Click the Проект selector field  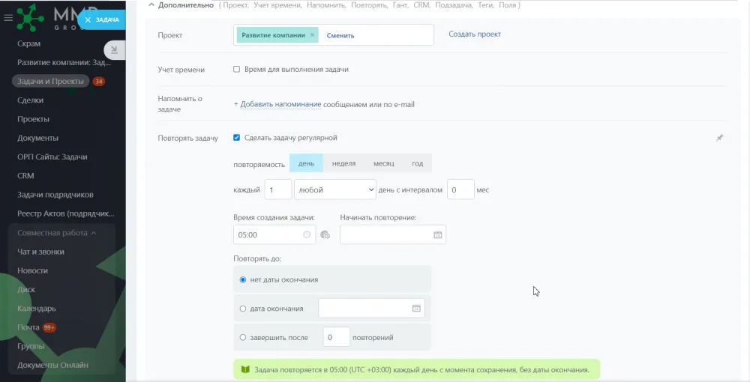click(x=334, y=35)
